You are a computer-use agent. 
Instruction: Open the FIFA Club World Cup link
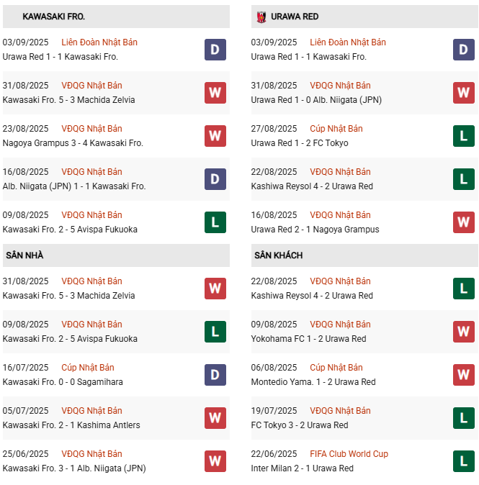click(349, 454)
